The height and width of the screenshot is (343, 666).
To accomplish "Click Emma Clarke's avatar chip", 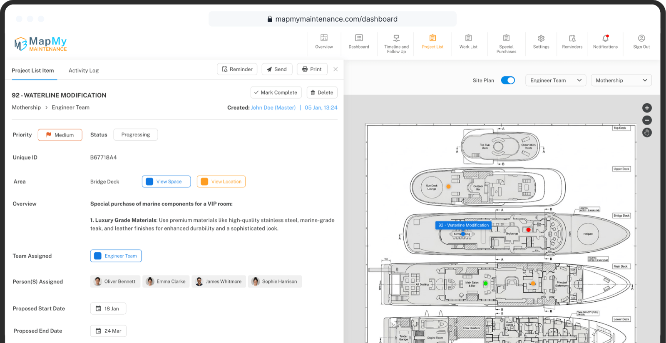I will pyautogui.click(x=166, y=281).
